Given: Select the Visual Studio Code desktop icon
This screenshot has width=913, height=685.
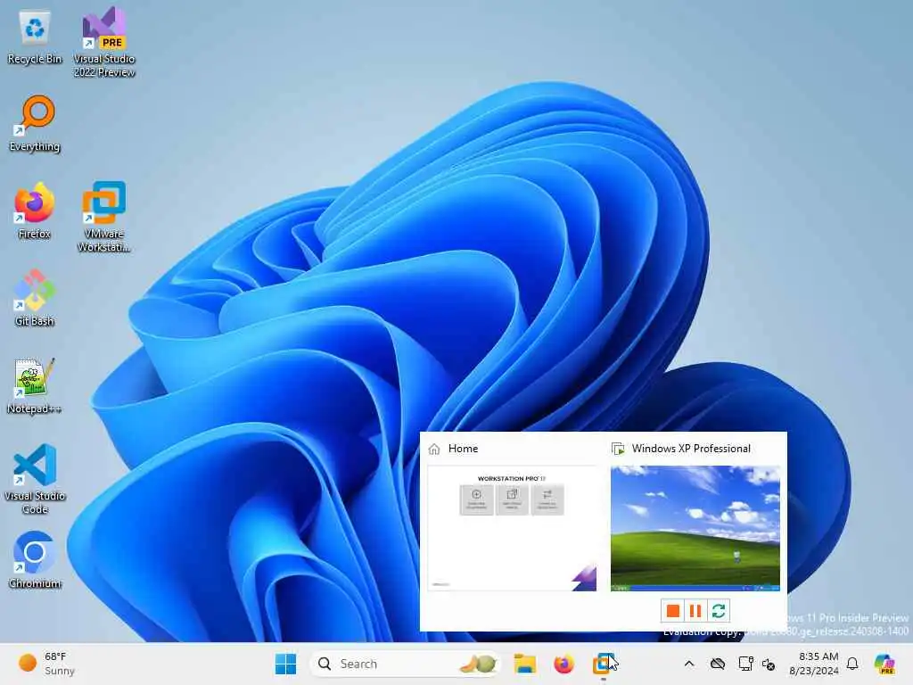Looking at the screenshot, I should pos(35,479).
